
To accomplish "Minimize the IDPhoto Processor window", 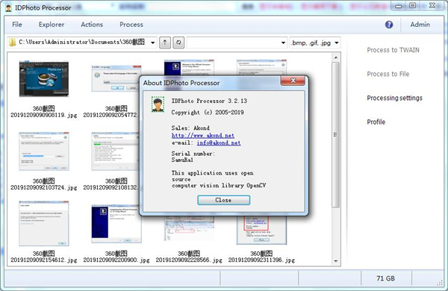I will [x=399, y=5].
